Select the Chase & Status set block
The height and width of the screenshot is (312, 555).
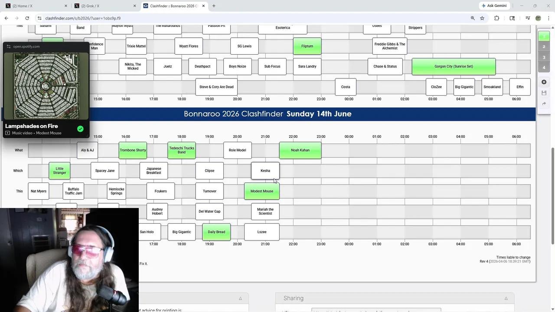pos(385,66)
